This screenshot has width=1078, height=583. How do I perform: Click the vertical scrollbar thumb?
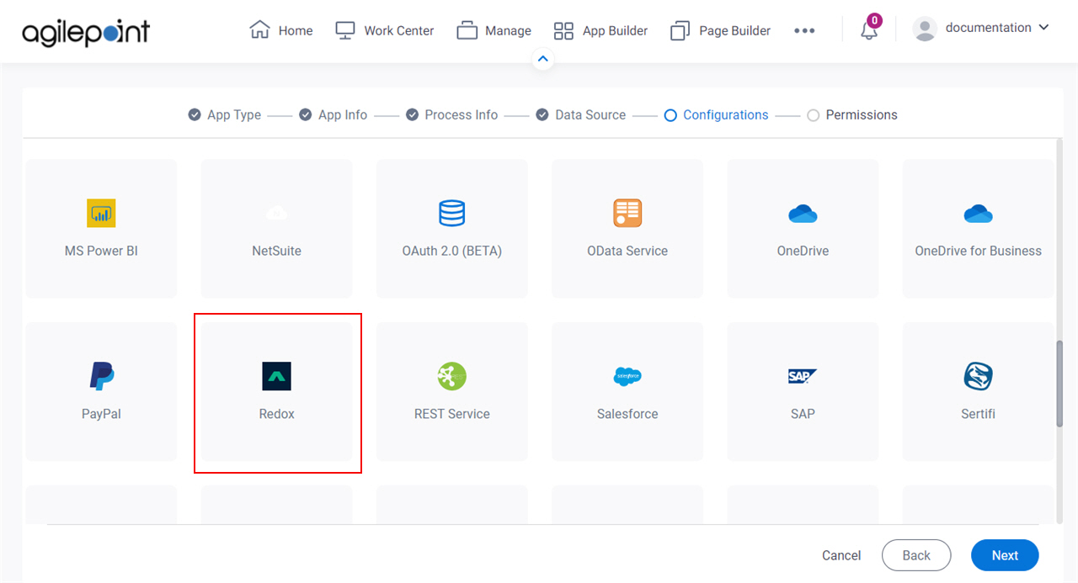click(x=1059, y=384)
